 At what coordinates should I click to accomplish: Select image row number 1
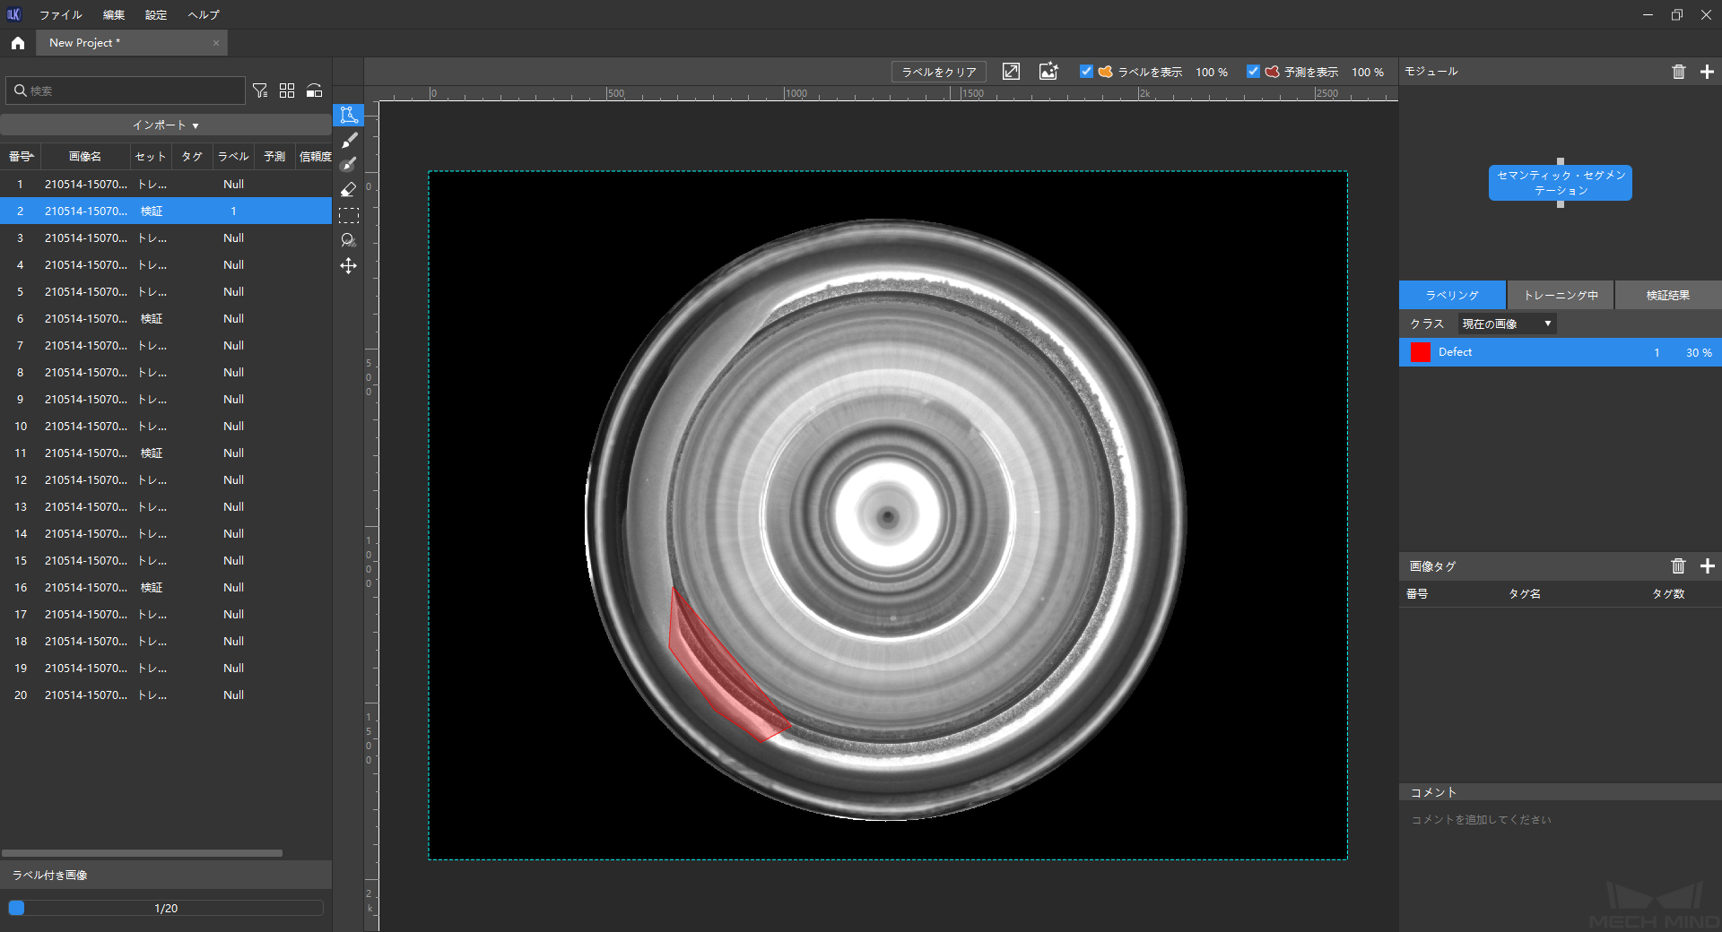point(166,184)
